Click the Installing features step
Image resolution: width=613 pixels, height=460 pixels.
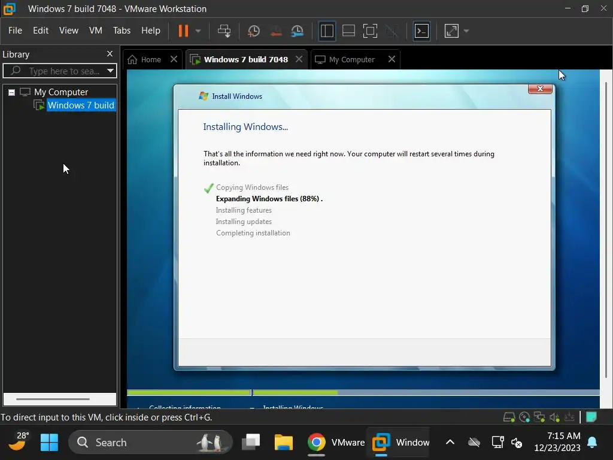click(244, 210)
